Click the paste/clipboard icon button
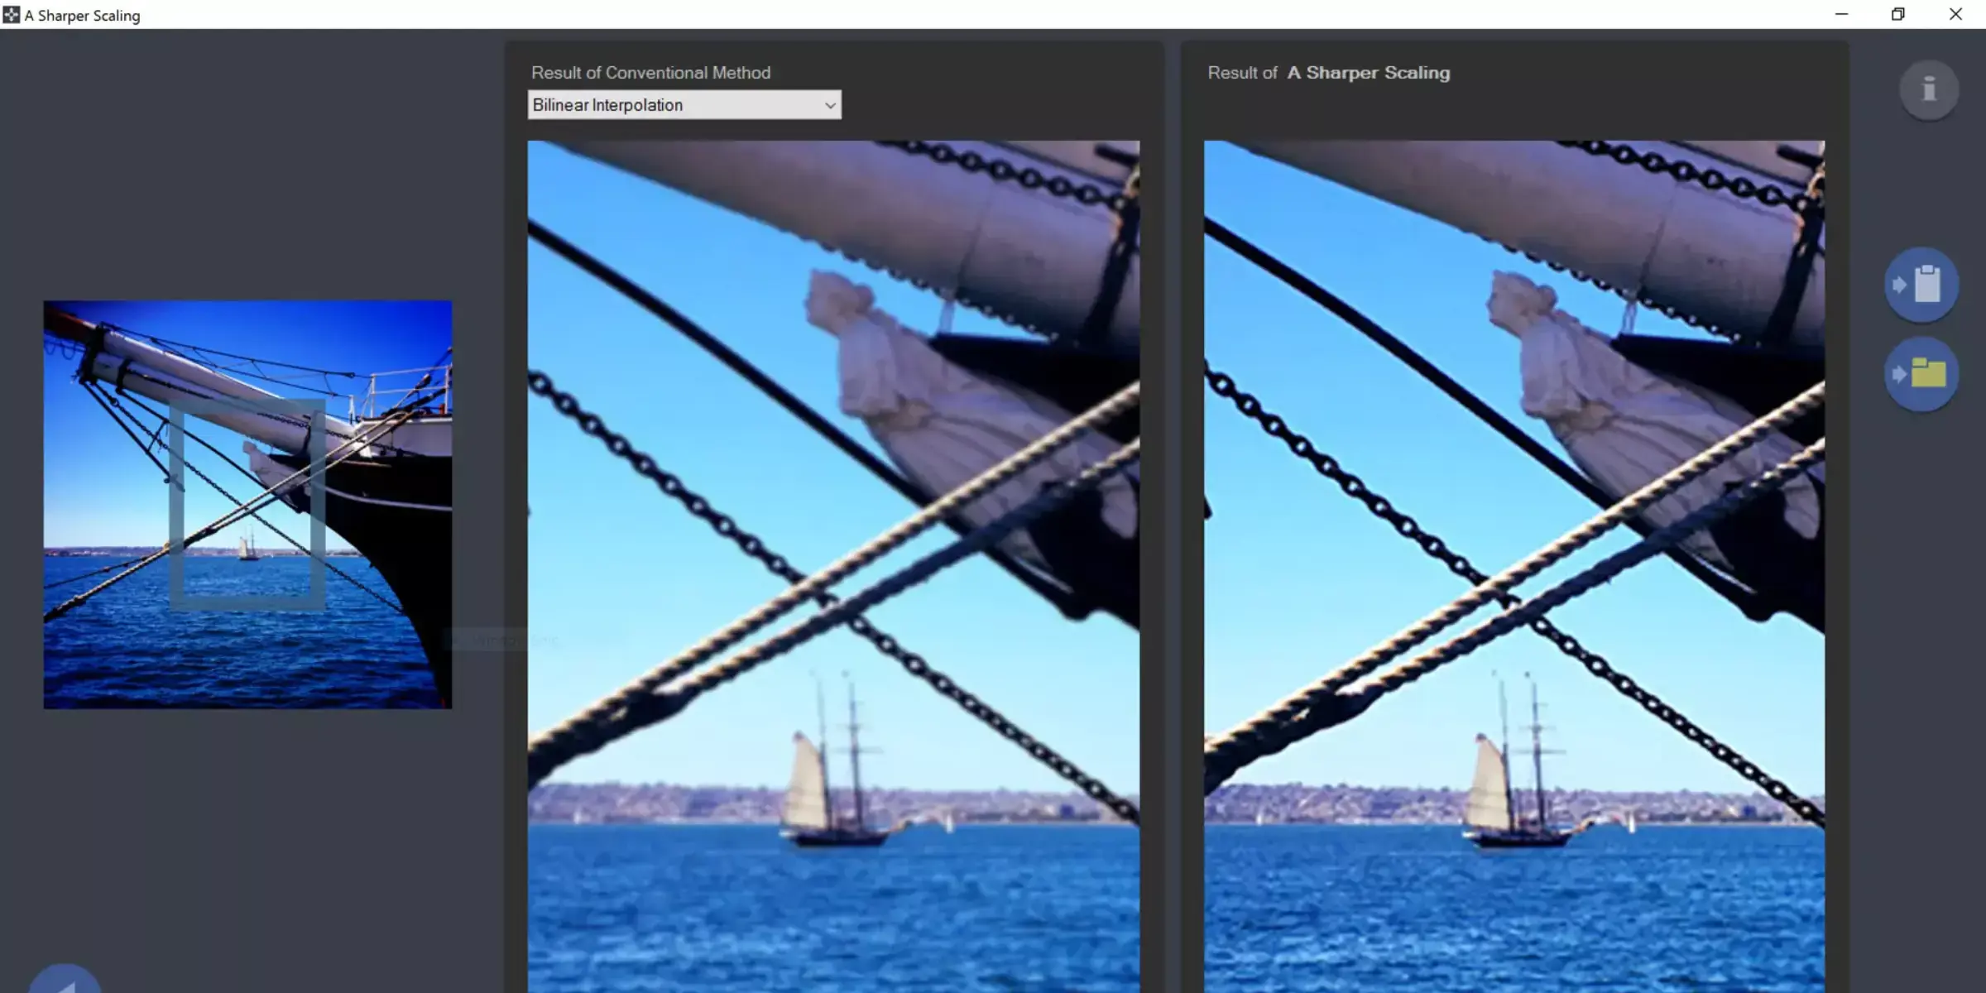Screen dimensions: 1986x993 click(x=1921, y=285)
